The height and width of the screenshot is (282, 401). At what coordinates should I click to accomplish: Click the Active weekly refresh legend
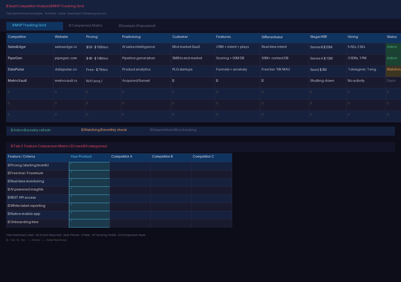pos(31,130)
